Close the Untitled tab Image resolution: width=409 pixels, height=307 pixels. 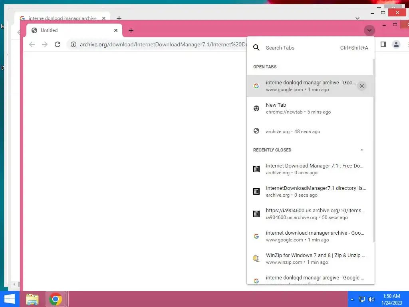[x=115, y=30]
